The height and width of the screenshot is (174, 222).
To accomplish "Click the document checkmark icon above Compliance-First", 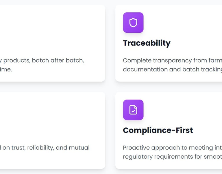I will (x=133, y=110).
